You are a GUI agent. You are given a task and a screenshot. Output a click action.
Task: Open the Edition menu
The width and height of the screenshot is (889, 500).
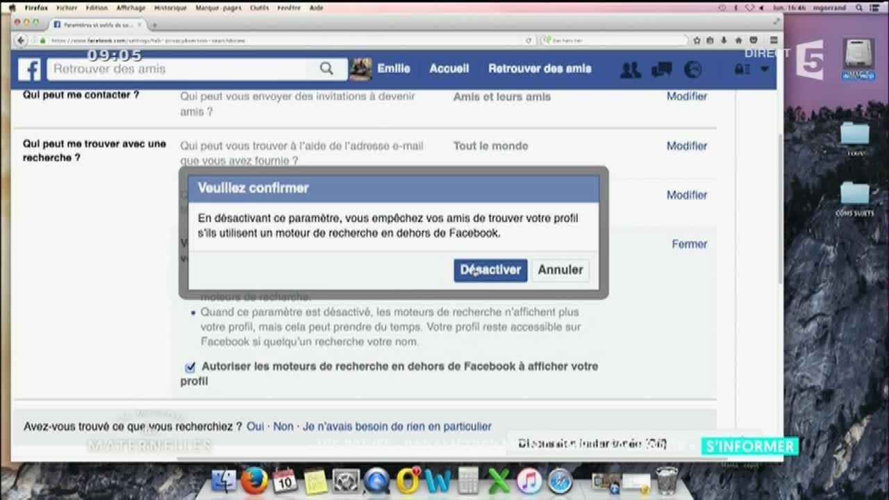[96, 8]
